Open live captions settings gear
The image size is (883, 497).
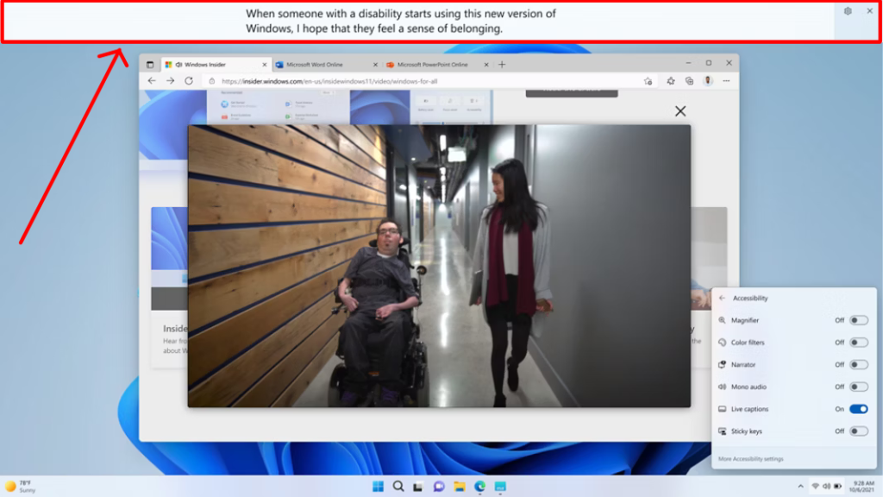point(848,11)
